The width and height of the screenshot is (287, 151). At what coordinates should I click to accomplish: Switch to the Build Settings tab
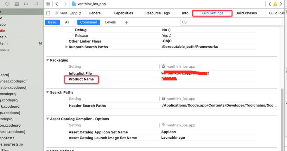[x=212, y=13]
